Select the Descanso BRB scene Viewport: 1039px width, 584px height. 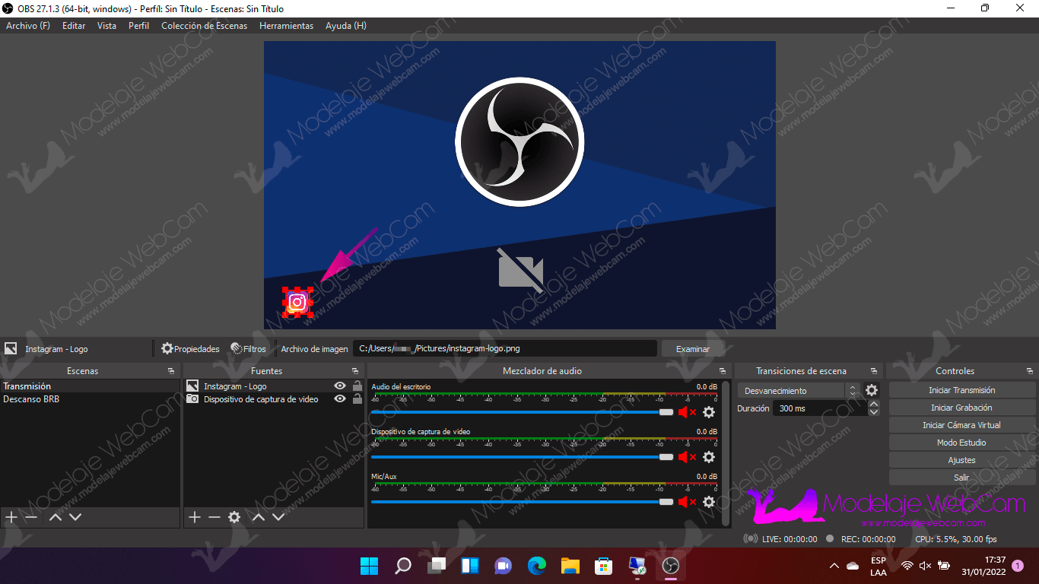click(x=31, y=399)
